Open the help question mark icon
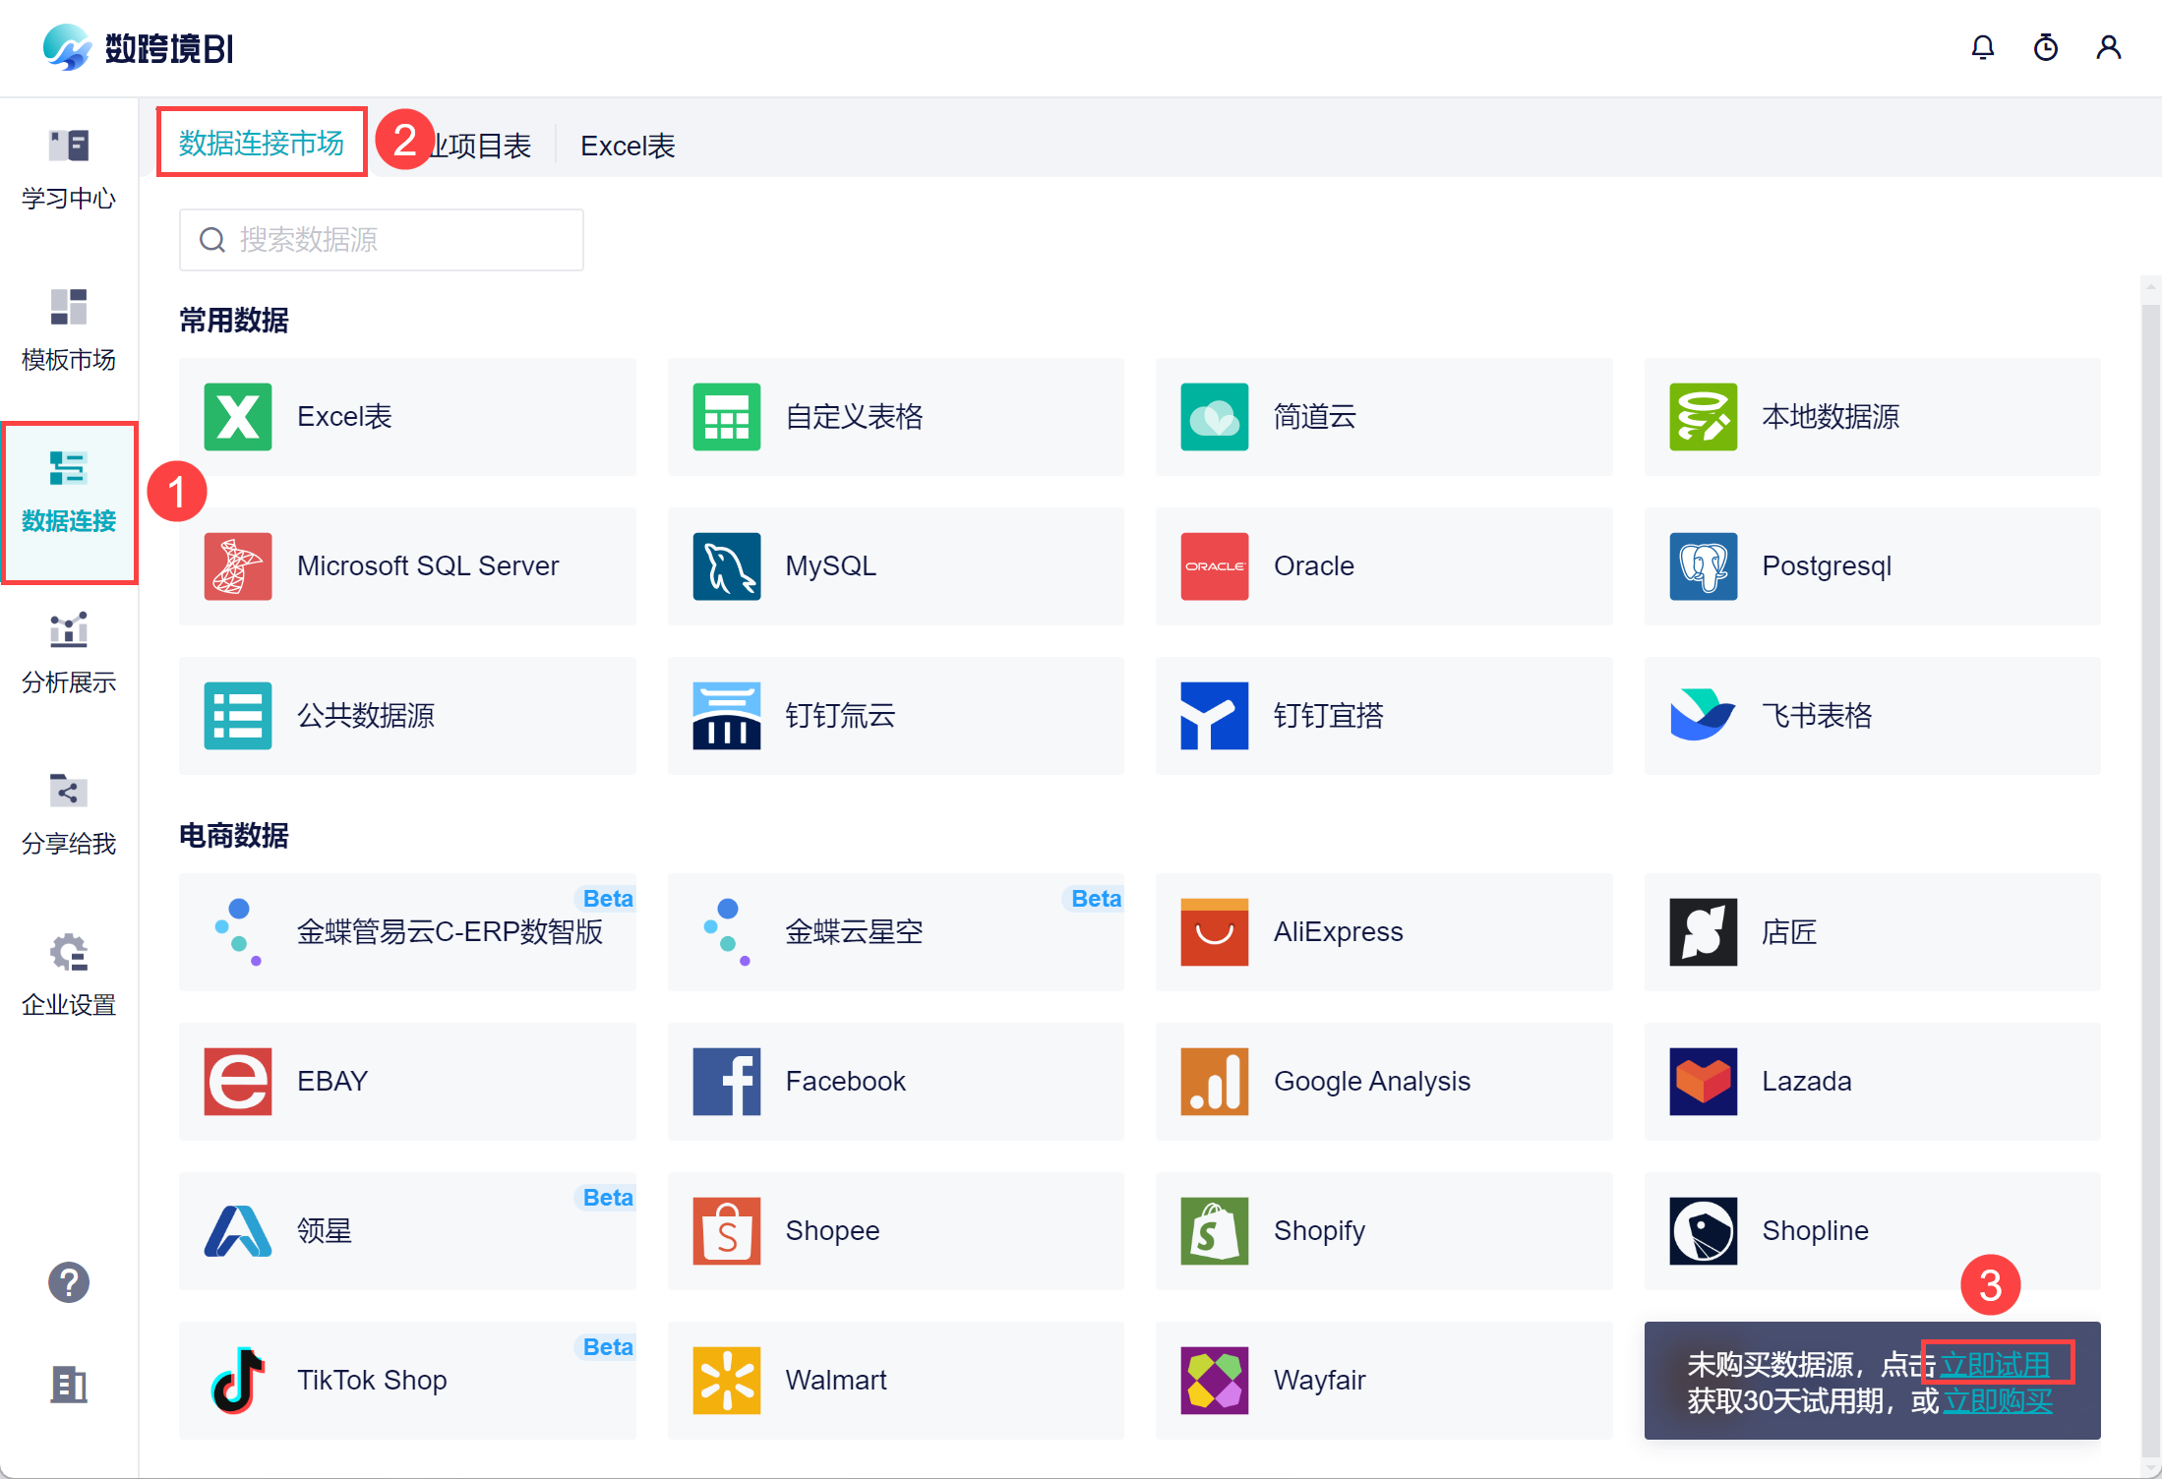This screenshot has height=1479, width=2162. [69, 1282]
